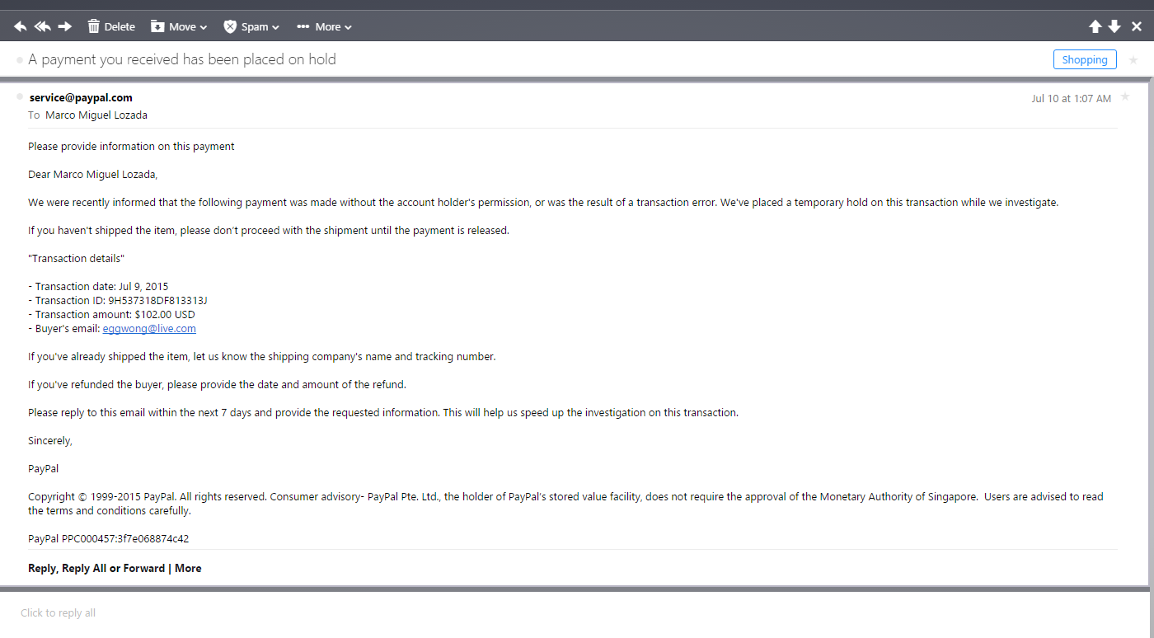1154x638 pixels.
Task: Click the timestamp Jul 10 at 1:07 AM
Action: click(1072, 98)
